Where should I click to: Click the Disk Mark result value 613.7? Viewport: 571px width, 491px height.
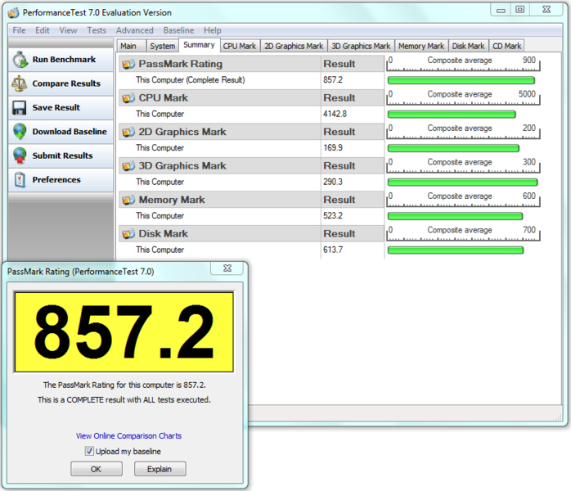click(x=333, y=250)
